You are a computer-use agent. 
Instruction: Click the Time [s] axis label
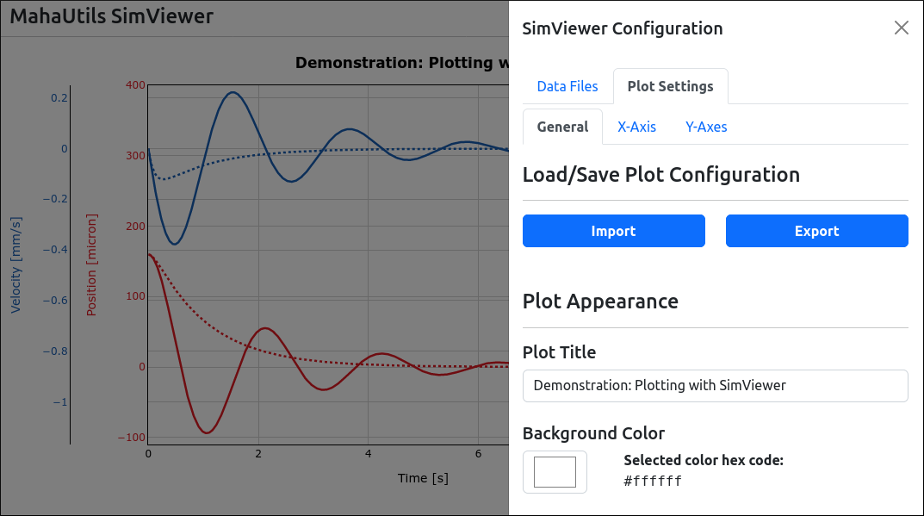tap(423, 478)
